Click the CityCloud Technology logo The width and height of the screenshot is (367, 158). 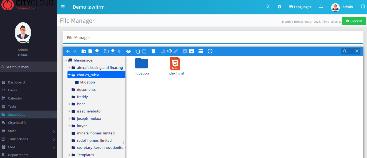tap(27, 5)
